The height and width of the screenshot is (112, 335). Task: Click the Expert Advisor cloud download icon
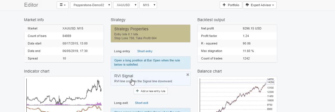point(247,5)
